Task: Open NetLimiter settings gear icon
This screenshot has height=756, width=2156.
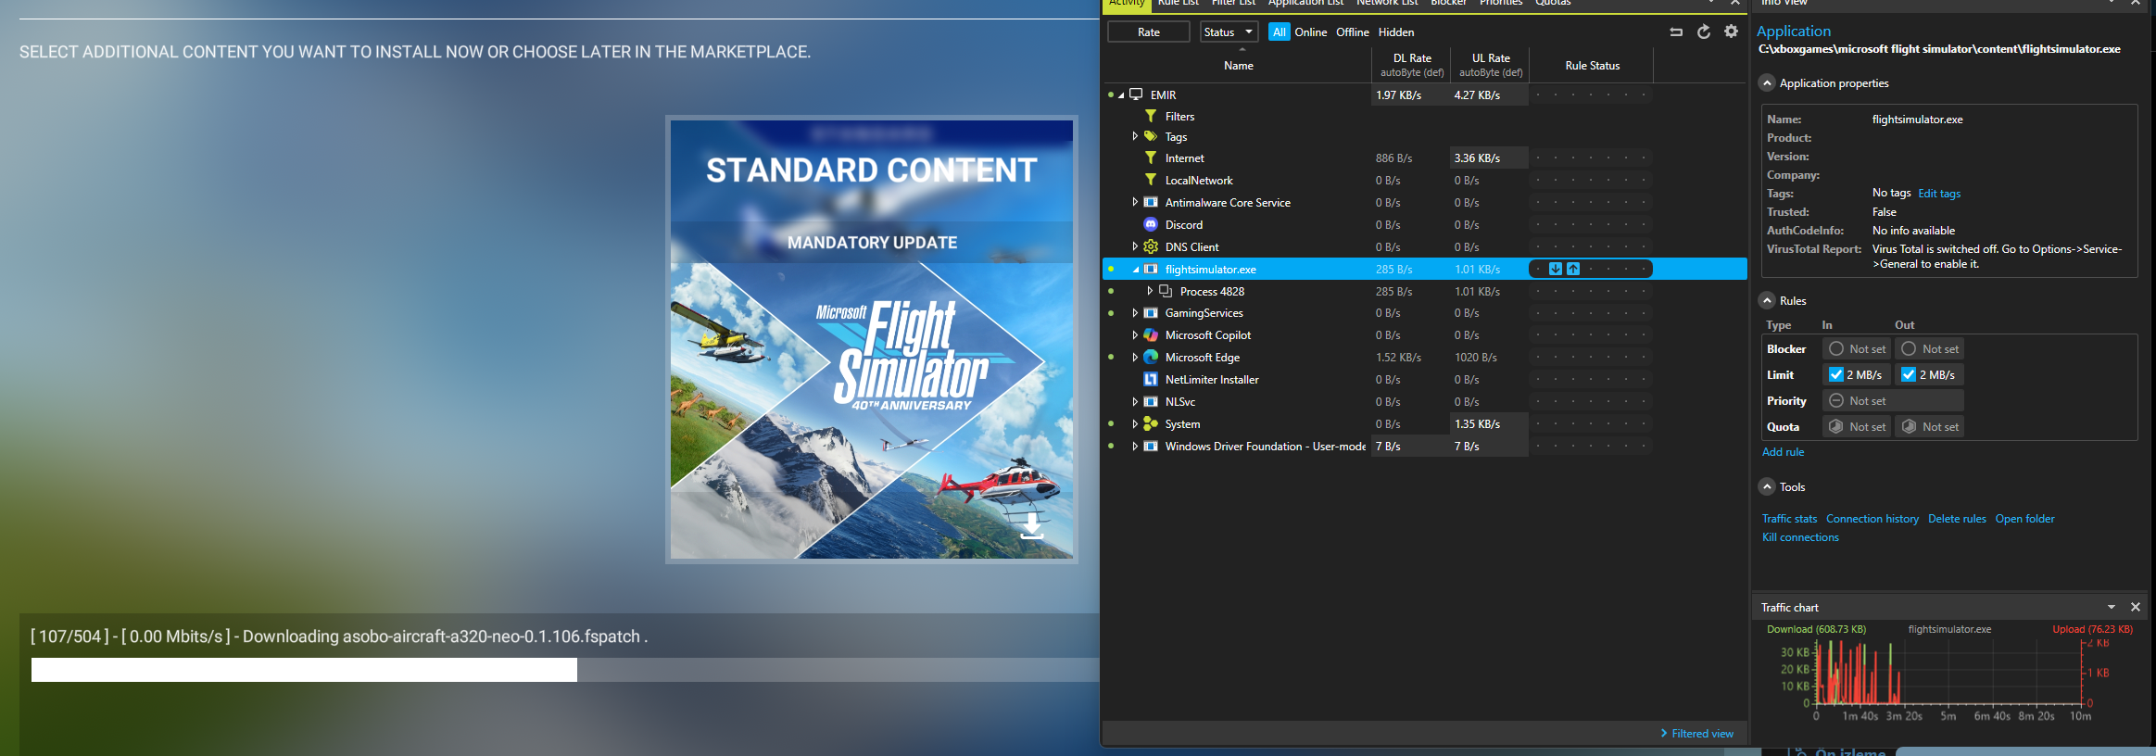Action: 1731,31
